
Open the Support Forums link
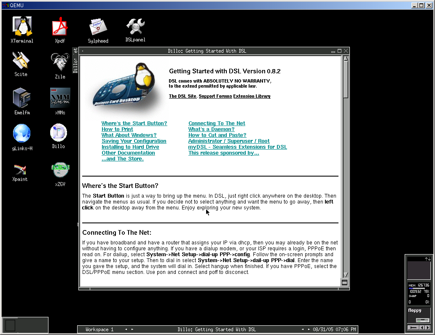(215, 96)
